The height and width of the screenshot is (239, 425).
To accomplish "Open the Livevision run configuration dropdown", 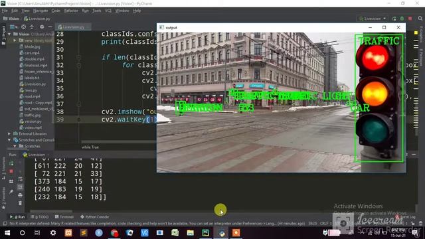I will pyautogui.click(x=373, y=19).
